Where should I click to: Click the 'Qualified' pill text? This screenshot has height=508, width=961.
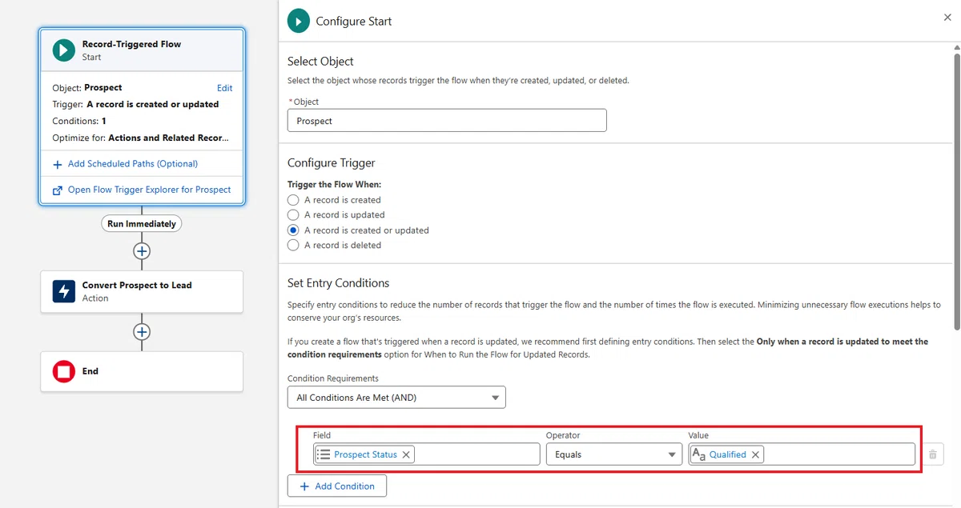coord(727,454)
